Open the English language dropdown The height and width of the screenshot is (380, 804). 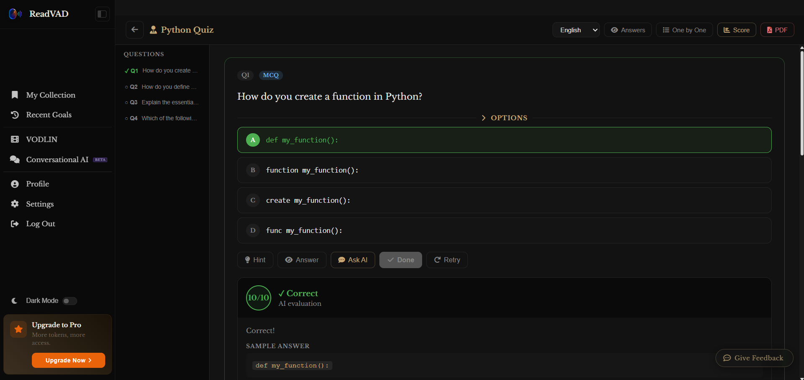[x=576, y=30]
